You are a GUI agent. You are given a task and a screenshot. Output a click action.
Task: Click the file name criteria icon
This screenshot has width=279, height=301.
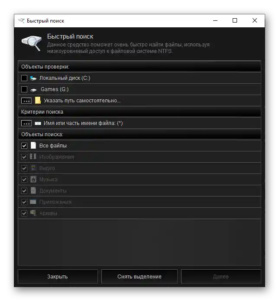[x=38, y=124]
